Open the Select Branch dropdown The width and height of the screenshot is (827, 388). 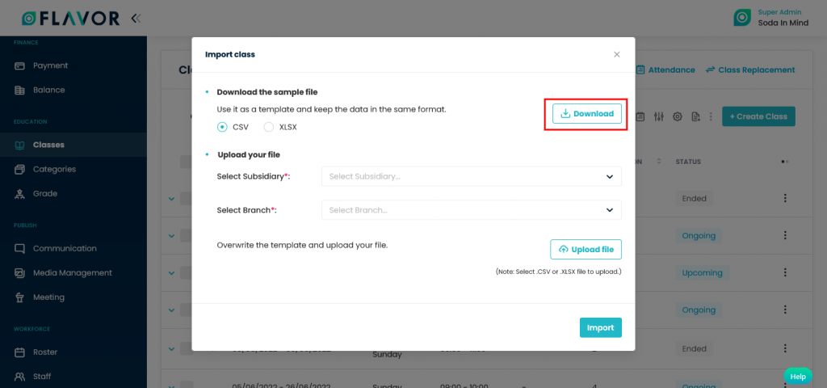(x=472, y=210)
